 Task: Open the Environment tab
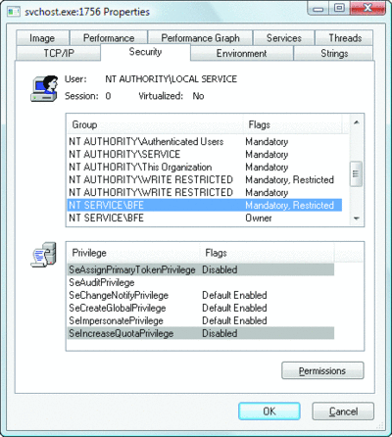(241, 53)
